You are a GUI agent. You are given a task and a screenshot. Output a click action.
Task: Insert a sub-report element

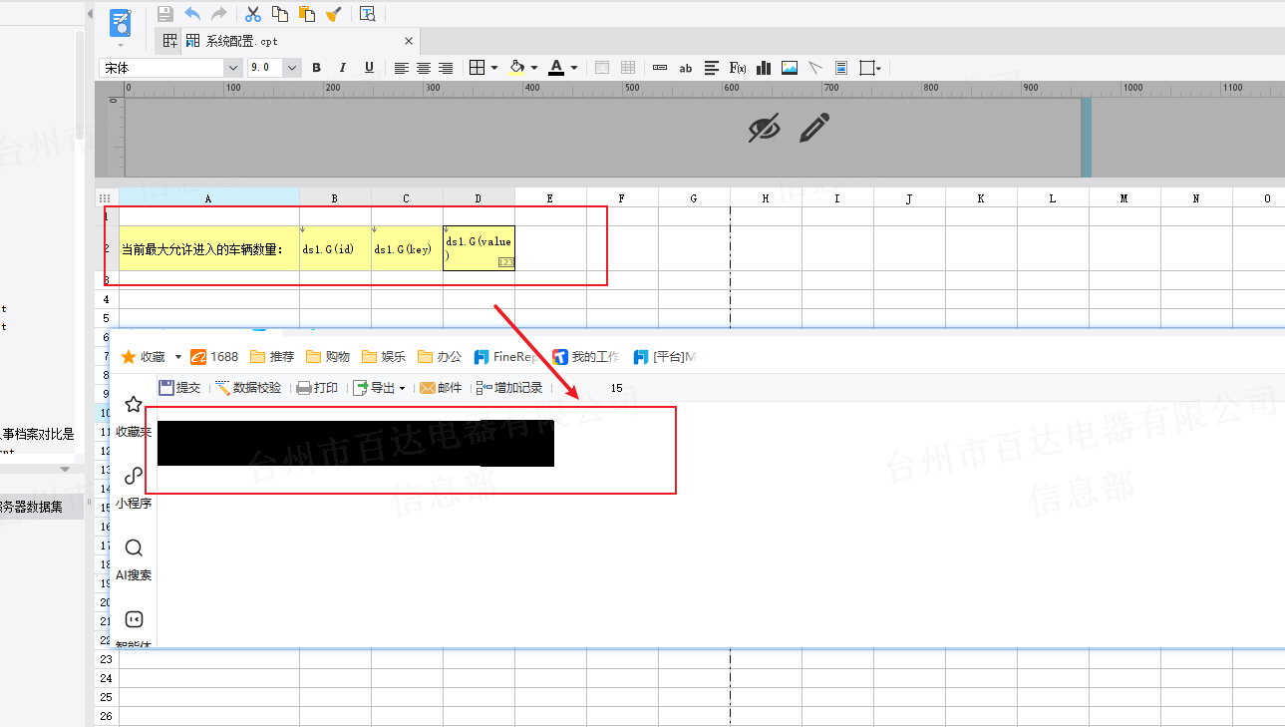click(x=841, y=68)
